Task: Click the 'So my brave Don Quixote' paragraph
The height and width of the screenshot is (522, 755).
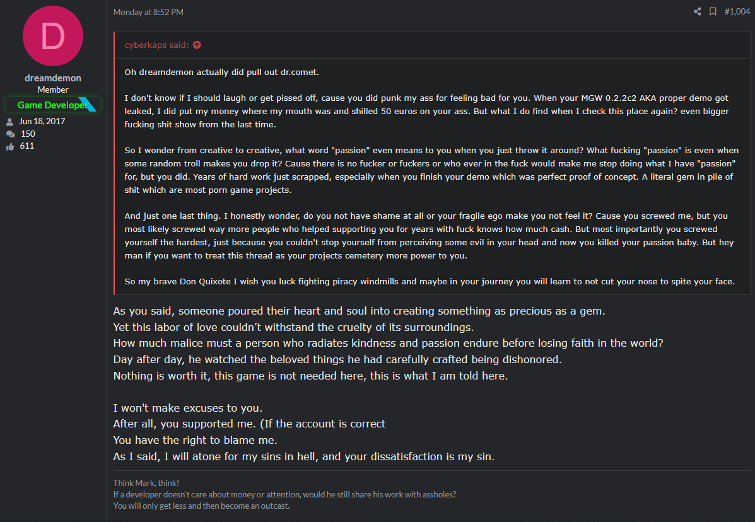Action: pyautogui.click(x=430, y=281)
